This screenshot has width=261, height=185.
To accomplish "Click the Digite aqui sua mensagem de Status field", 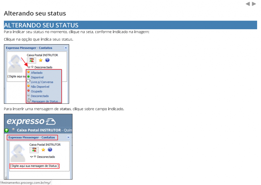I will click(x=34, y=166).
